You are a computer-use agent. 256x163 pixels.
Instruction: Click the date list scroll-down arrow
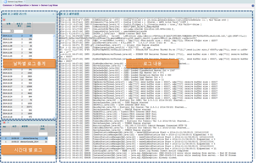54,118
